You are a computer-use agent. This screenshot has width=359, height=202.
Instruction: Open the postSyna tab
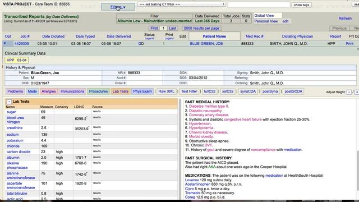coord(270,91)
